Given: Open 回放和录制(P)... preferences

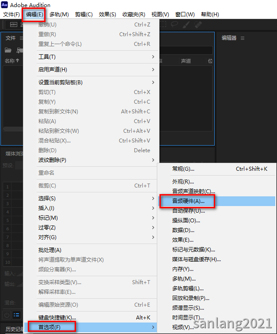Looking at the screenshot, I should pos(217,298).
